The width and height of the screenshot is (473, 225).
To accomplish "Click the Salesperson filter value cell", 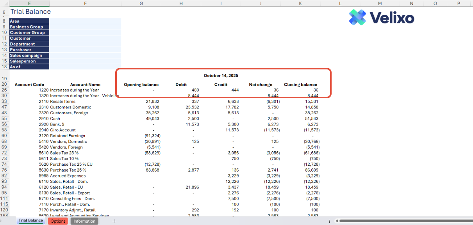I will point(85,61).
